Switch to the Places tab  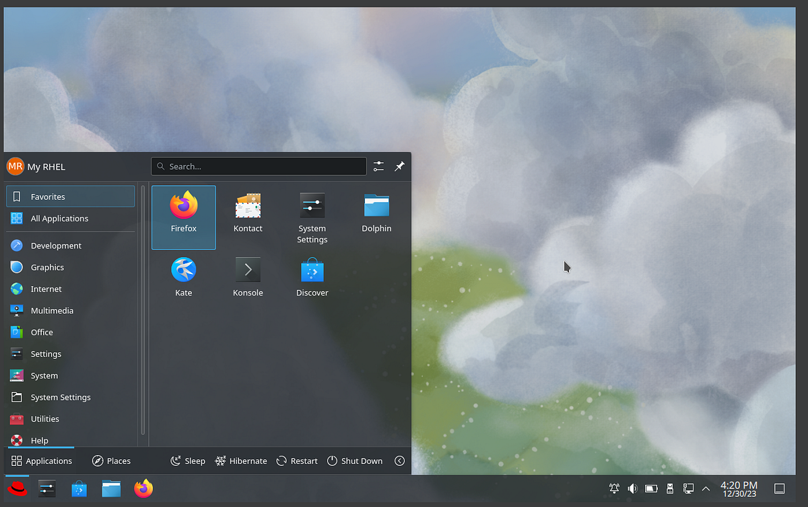coord(112,461)
